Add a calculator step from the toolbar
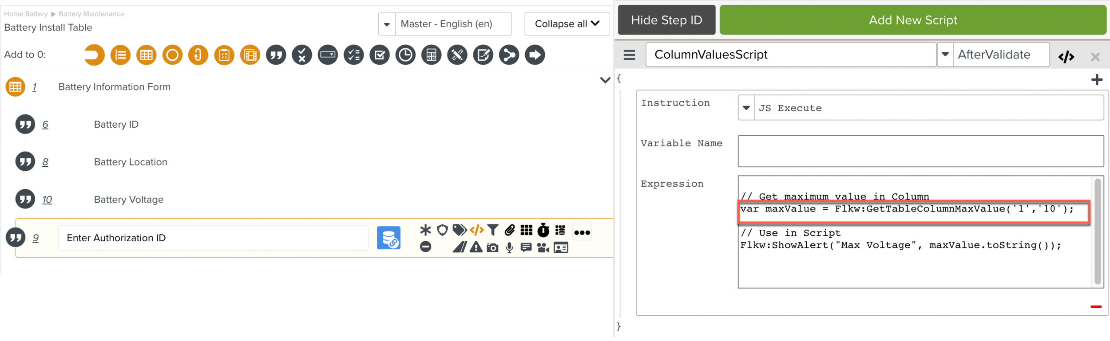Image resolution: width=1110 pixels, height=341 pixels. (431, 55)
